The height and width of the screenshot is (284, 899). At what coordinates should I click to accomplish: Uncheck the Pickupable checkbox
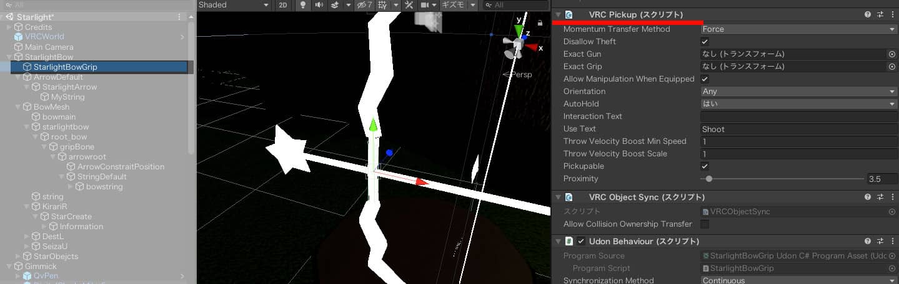705,166
